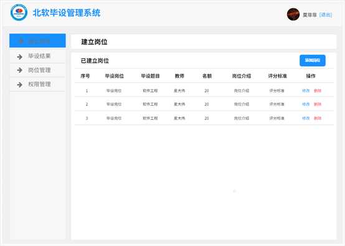Click the 名额 column header
Image resolution: width=345 pixels, height=246 pixels.
click(207, 76)
